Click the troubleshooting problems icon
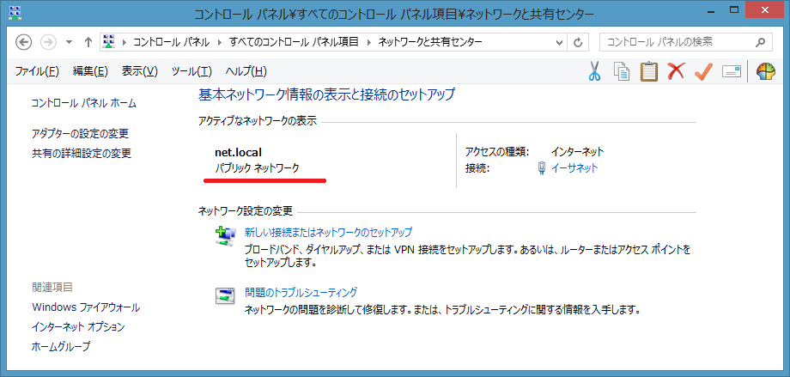 click(224, 297)
